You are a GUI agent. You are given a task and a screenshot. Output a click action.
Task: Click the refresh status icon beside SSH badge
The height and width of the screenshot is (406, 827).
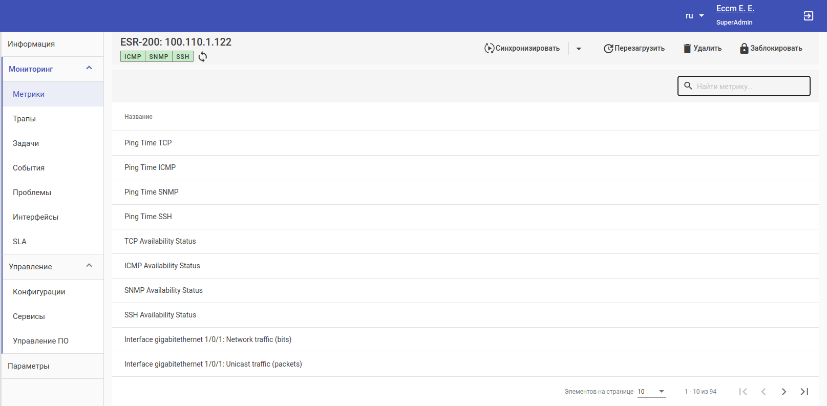pos(203,57)
